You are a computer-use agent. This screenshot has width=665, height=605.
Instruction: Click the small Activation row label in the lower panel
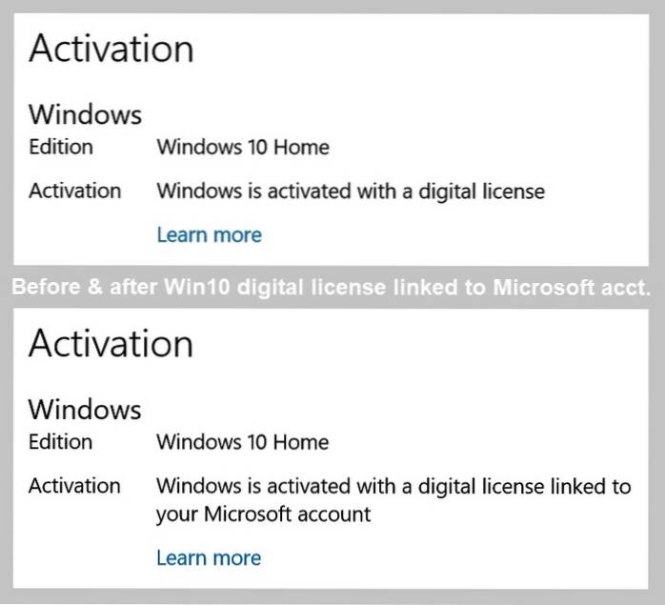[x=74, y=486]
